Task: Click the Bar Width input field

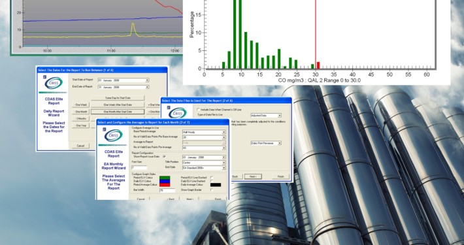Action: point(167,191)
